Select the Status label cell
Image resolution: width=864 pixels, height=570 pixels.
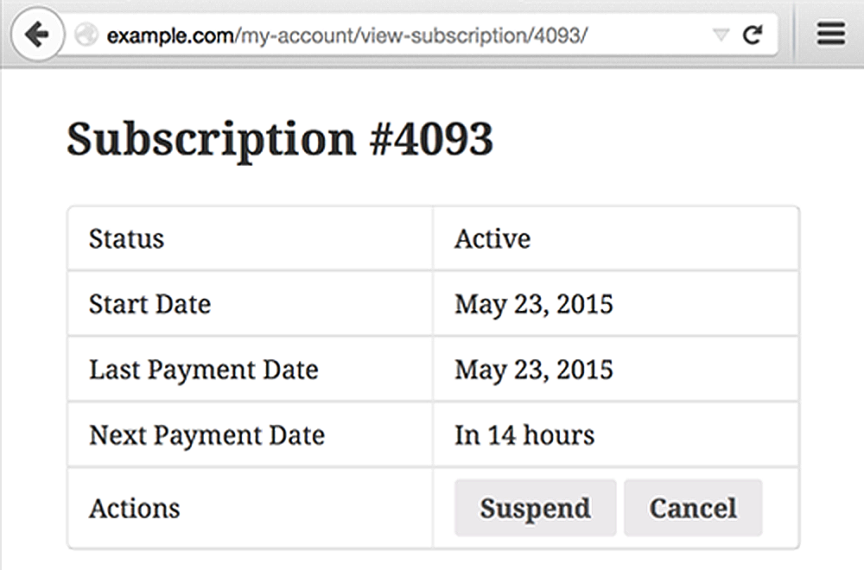[126, 238]
